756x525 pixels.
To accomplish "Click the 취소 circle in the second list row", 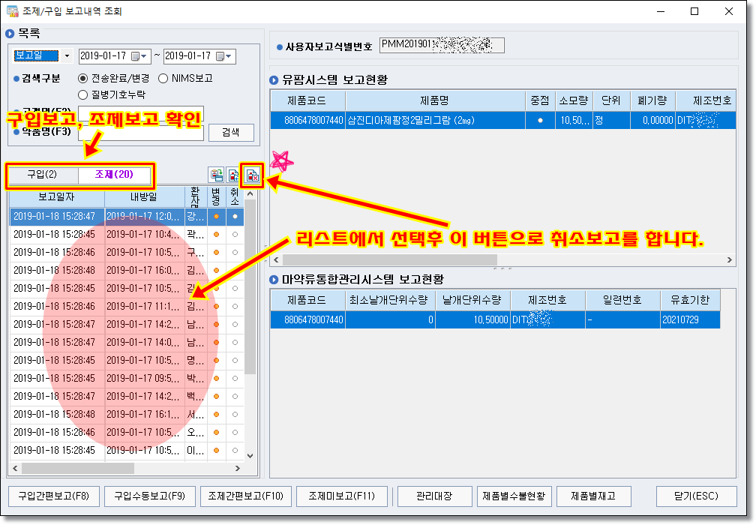I will 235,234.
